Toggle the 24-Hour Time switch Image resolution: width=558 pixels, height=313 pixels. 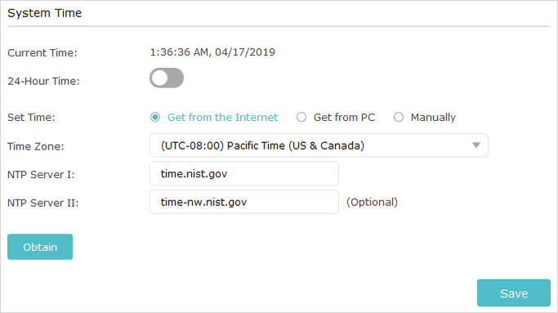coord(167,78)
